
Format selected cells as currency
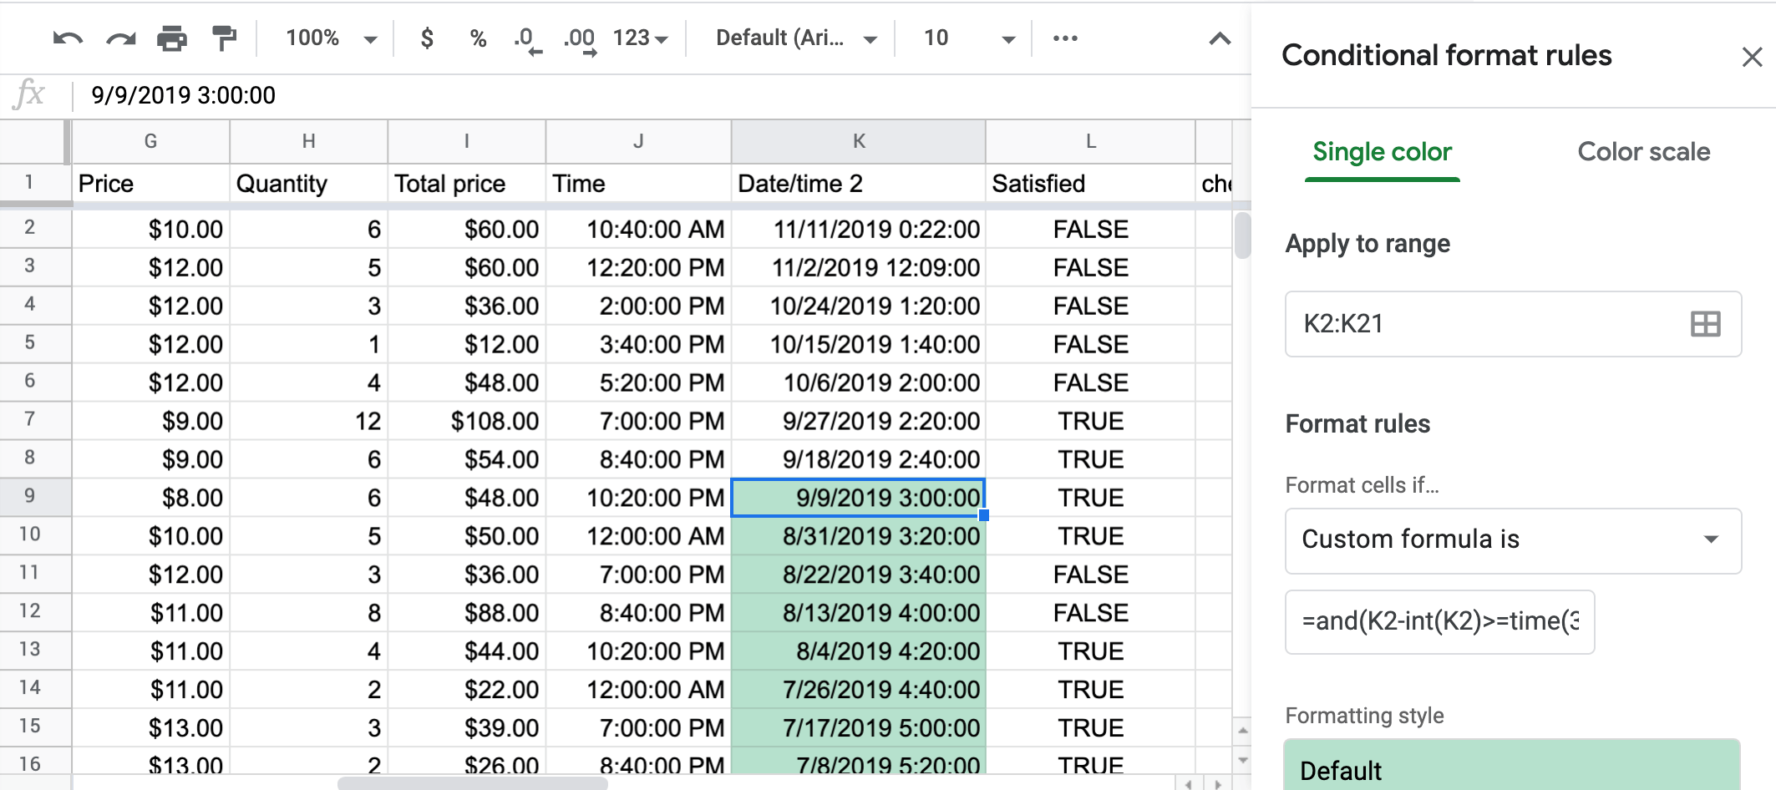[427, 38]
